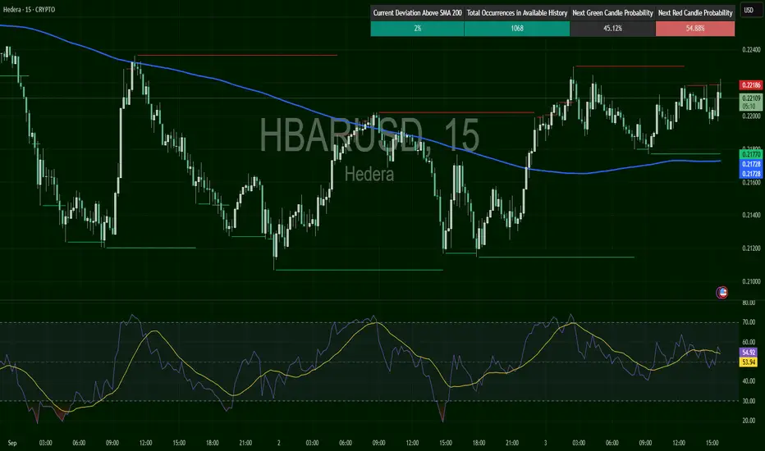Click the 2% deviation value cell
The height and width of the screenshot is (451, 765).
point(417,28)
